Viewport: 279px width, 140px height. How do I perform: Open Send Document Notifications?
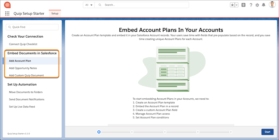27,99
